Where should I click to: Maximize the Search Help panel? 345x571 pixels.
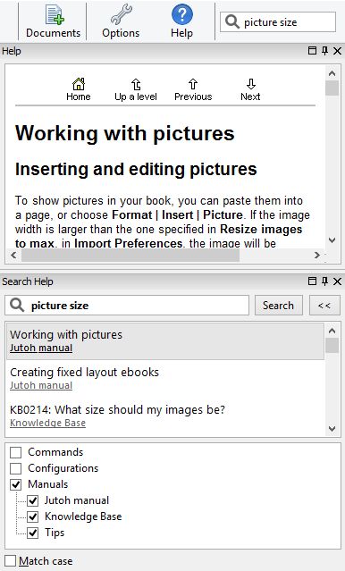tap(312, 281)
